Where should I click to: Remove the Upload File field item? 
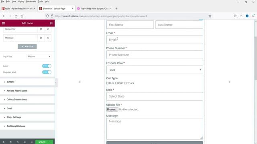pyautogui.click(x=48, y=29)
